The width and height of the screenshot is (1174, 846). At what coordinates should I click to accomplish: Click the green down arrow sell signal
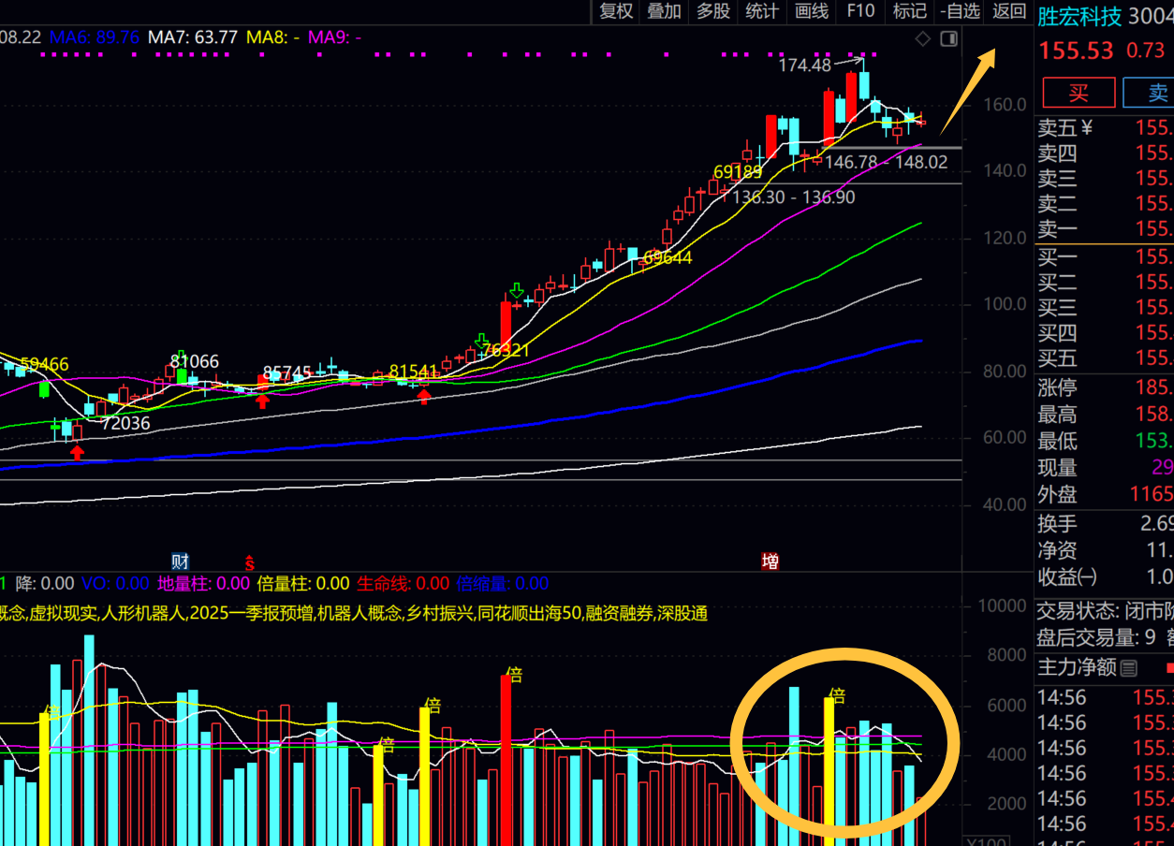coord(516,290)
